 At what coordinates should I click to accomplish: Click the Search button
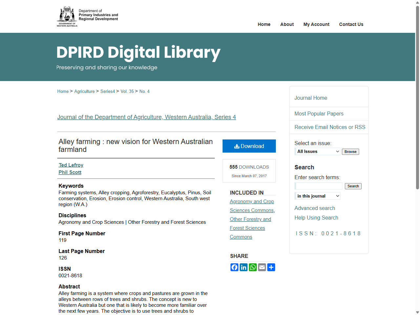353,186
